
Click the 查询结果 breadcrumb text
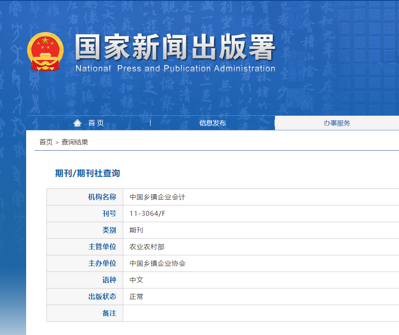click(75, 142)
